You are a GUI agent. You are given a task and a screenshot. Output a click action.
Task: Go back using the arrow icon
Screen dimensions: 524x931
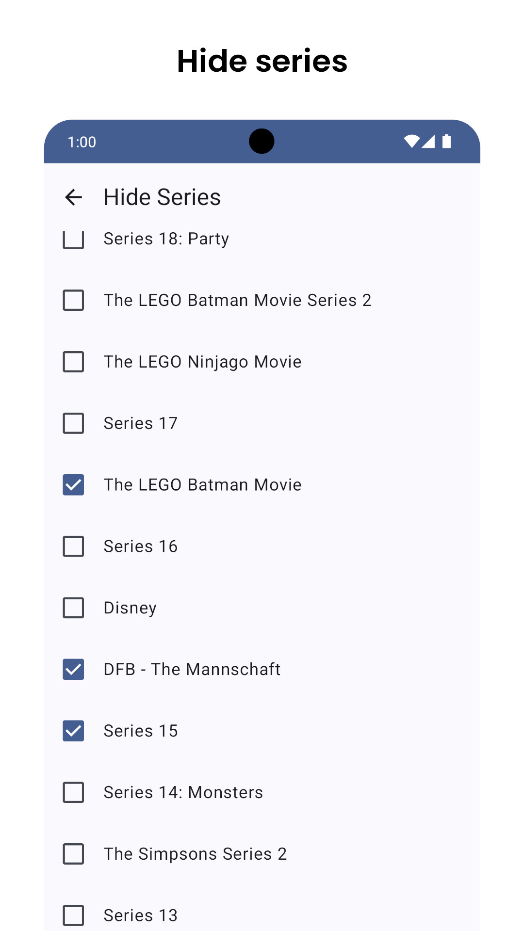click(x=74, y=197)
